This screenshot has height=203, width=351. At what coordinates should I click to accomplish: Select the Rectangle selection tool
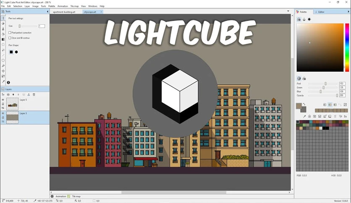tap(3, 44)
